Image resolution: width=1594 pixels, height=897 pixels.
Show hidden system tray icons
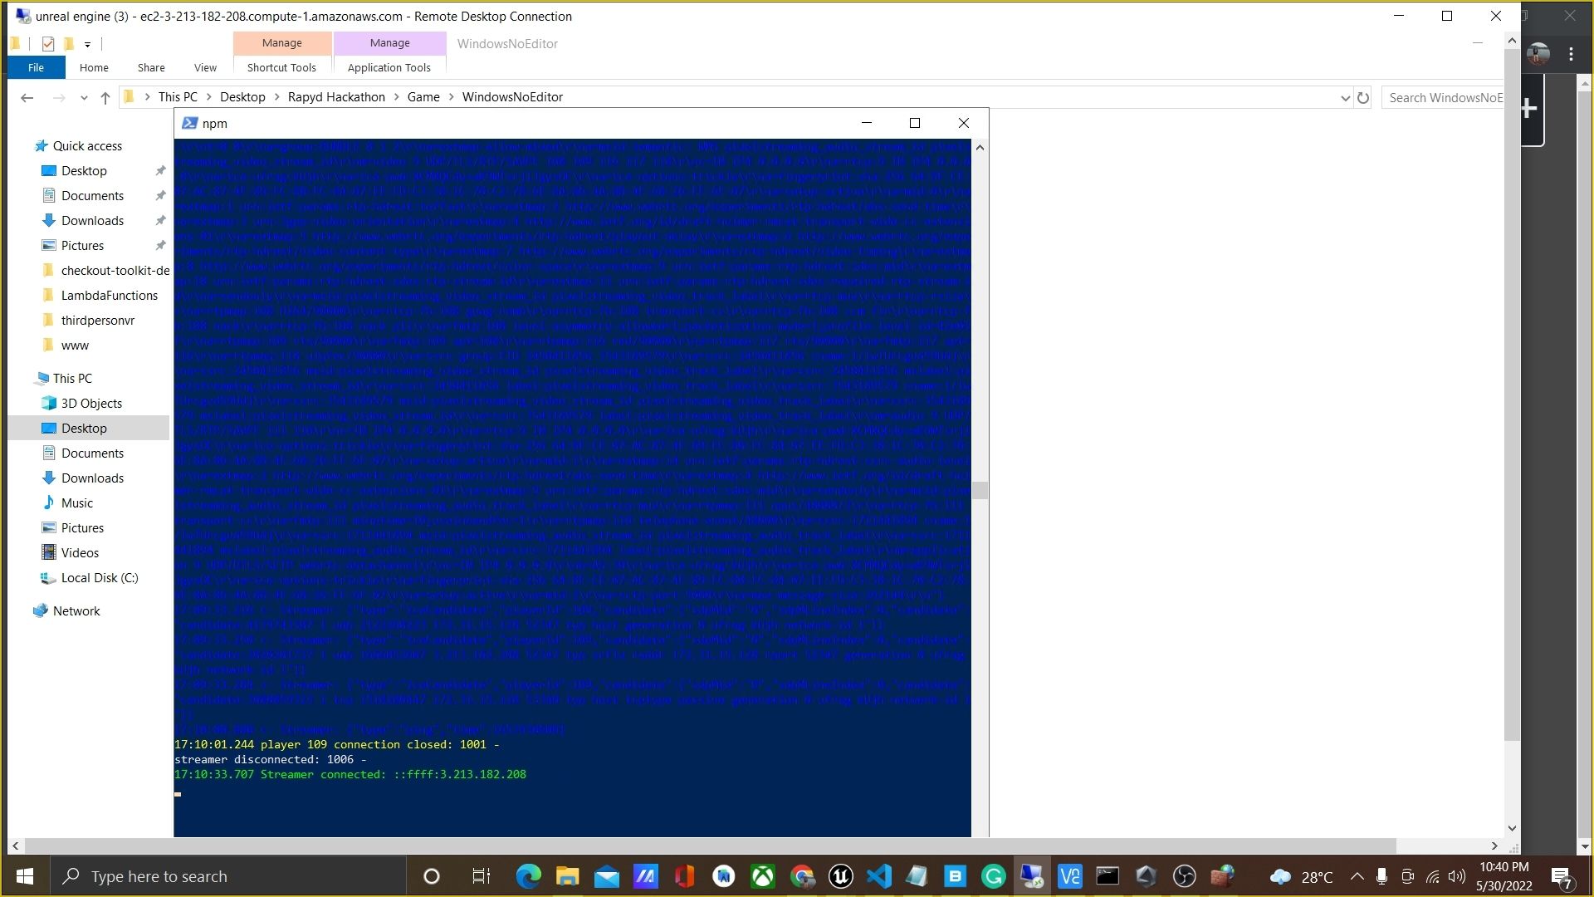pos(1357,876)
